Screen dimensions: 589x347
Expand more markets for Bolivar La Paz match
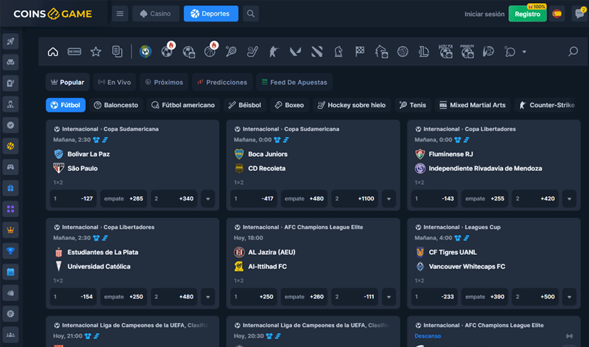pos(208,199)
